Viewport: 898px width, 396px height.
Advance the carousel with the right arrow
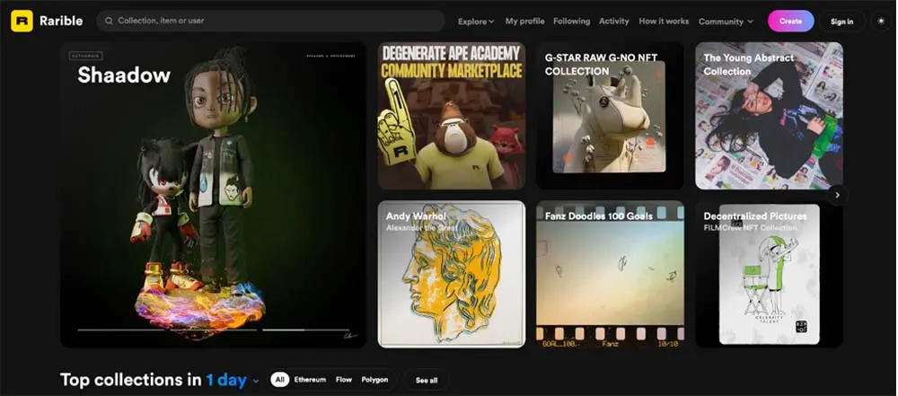point(837,195)
